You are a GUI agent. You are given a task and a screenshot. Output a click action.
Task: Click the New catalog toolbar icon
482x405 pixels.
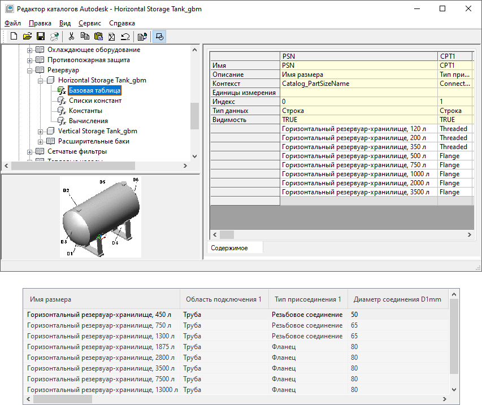14,36
